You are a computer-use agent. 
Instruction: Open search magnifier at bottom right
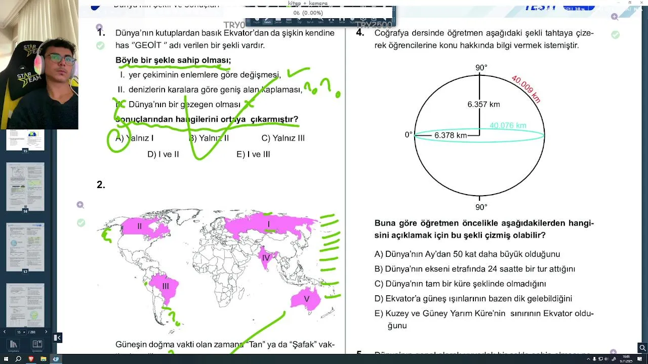pyautogui.click(x=642, y=347)
